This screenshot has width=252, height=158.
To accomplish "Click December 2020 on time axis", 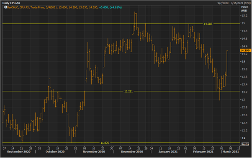I will pyautogui.click(x=132, y=152).
